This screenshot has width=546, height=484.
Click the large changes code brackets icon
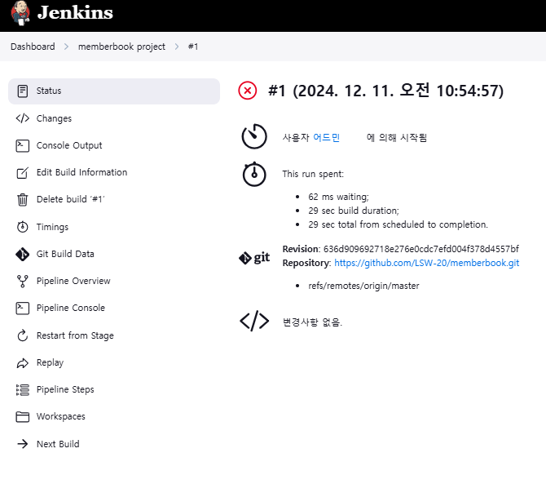tap(254, 321)
